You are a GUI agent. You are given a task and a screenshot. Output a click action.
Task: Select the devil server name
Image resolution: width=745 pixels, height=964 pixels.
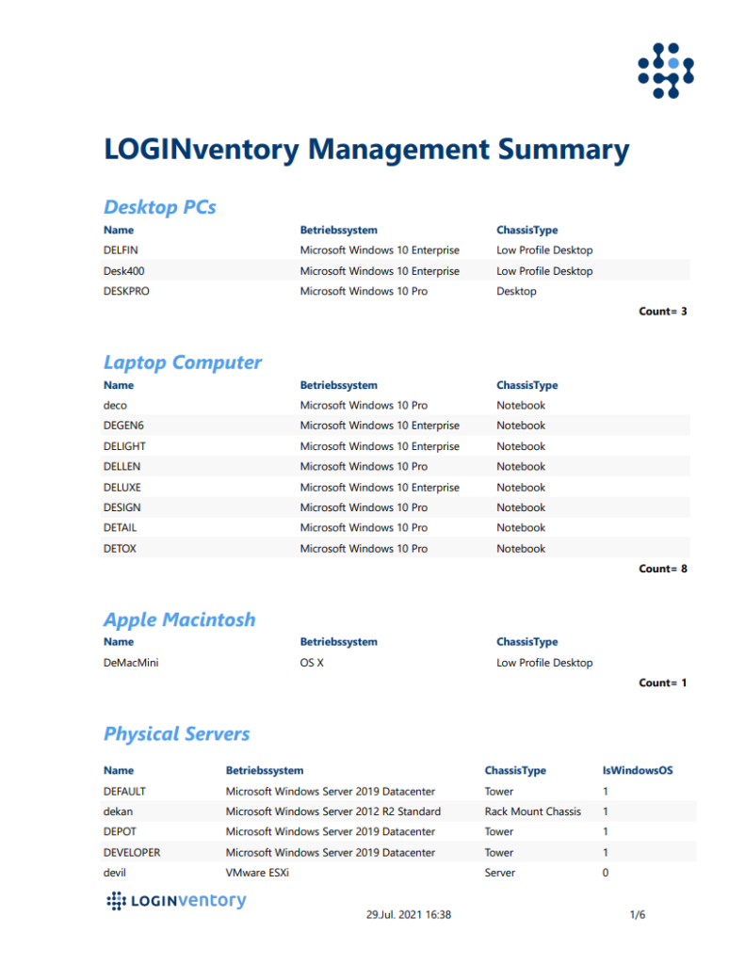pyautogui.click(x=114, y=873)
